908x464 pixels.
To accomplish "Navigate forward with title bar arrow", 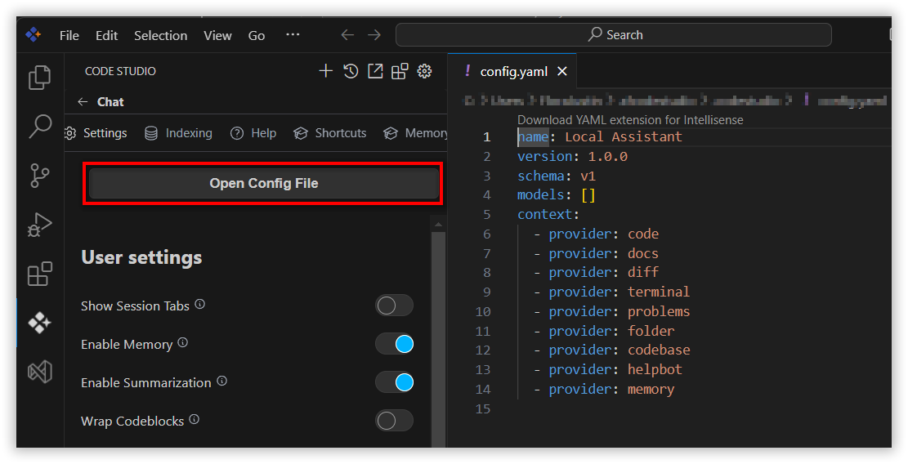I will (374, 34).
